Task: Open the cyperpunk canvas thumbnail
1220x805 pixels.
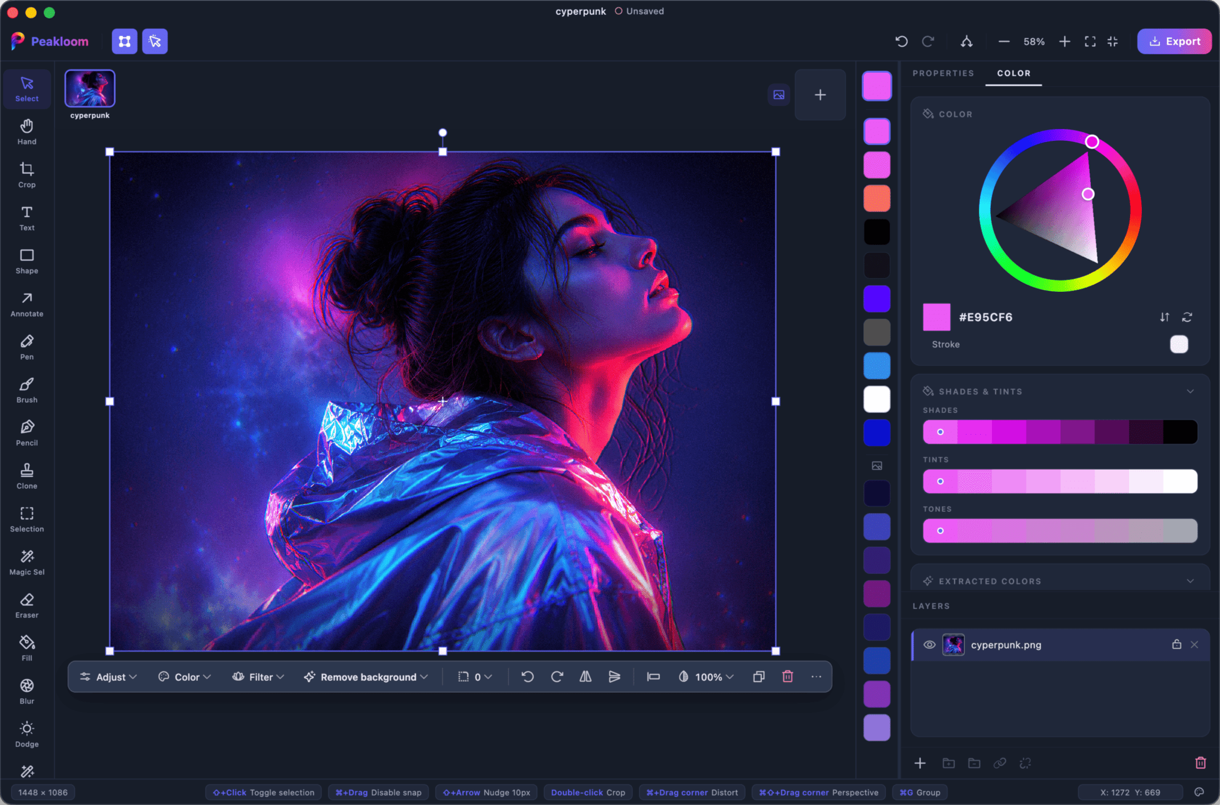Action: [89, 89]
